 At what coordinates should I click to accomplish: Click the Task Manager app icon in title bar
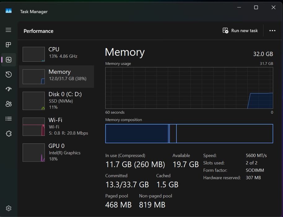[8, 11]
